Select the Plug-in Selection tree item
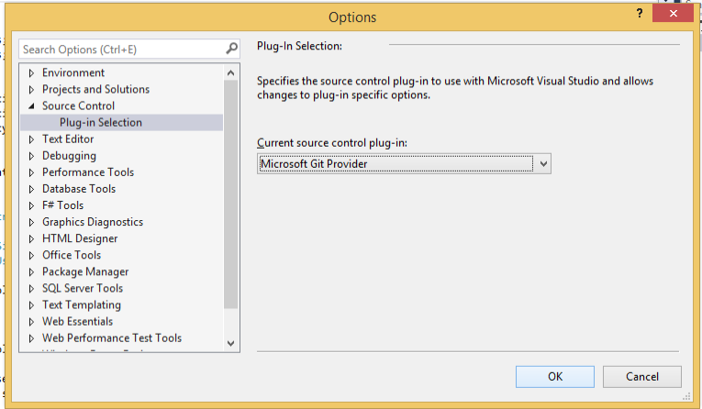Screen dimensions: 702x409 click(101, 123)
